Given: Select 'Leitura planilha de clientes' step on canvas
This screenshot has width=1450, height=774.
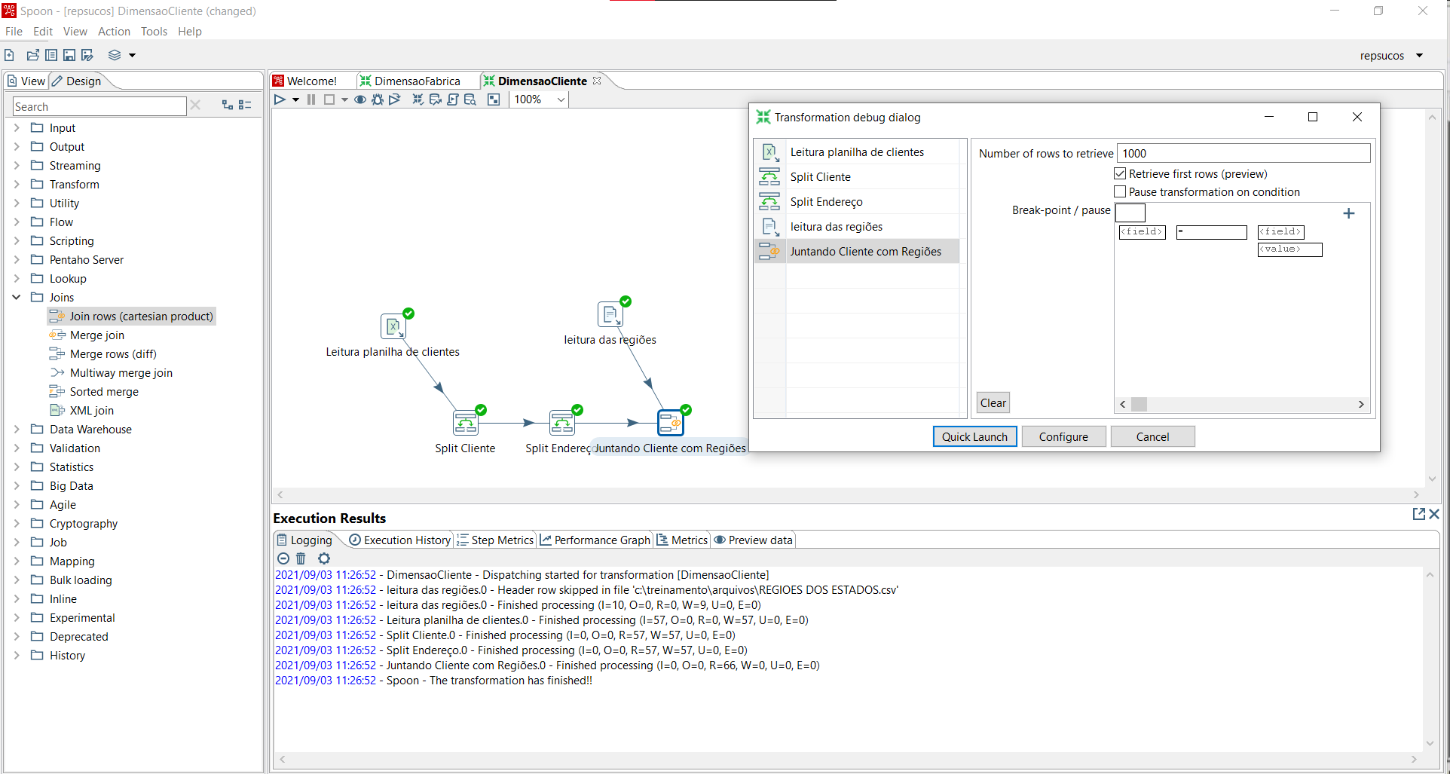Looking at the screenshot, I should (x=393, y=326).
